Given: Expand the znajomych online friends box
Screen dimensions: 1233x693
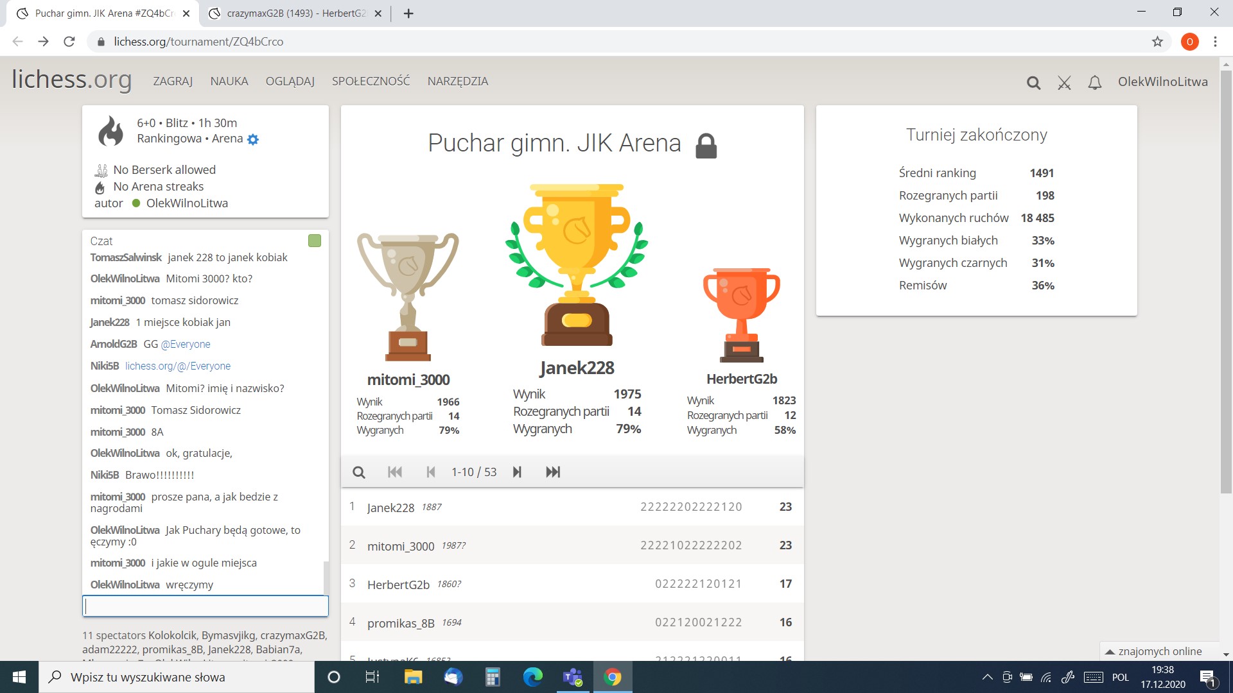Looking at the screenshot, I should pos(1159,651).
